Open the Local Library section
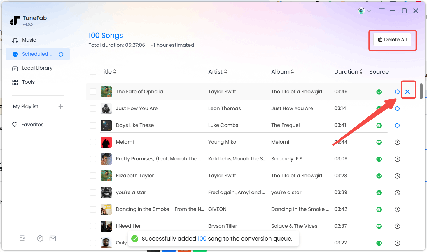This screenshot has height=252, width=427. tap(37, 68)
